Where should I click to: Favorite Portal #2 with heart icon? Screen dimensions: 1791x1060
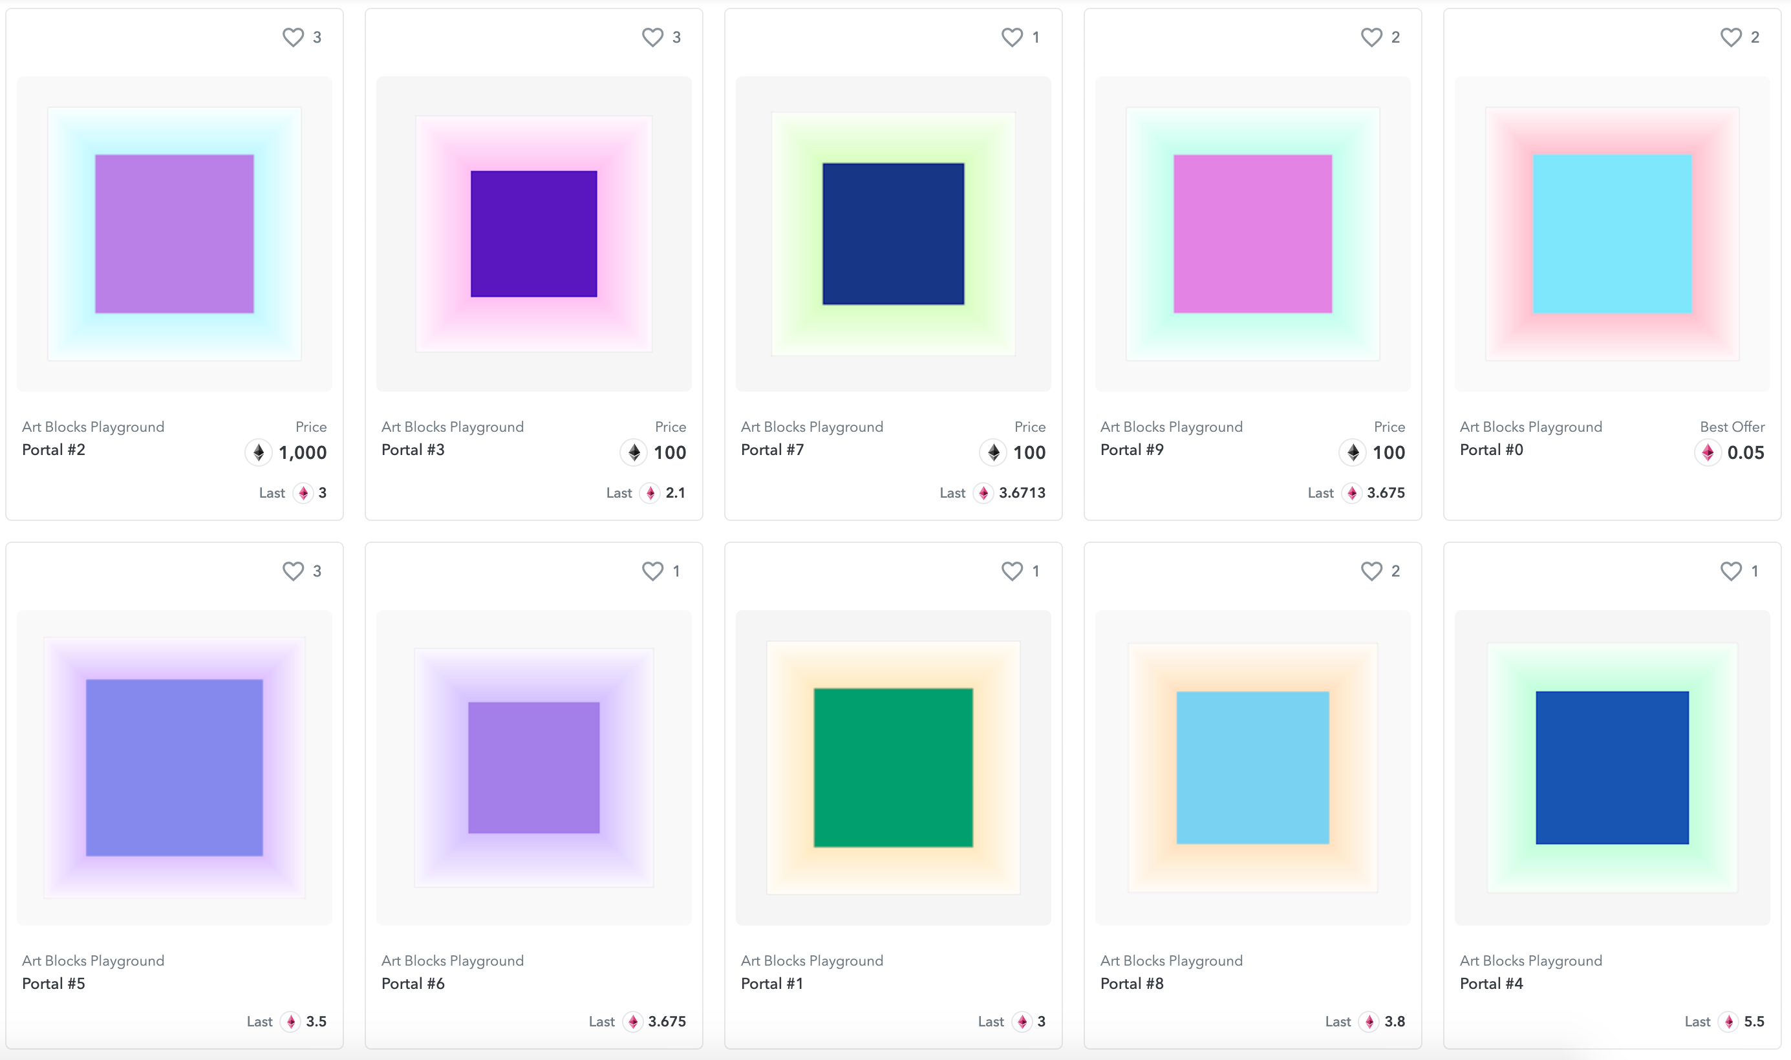[x=293, y=37]
